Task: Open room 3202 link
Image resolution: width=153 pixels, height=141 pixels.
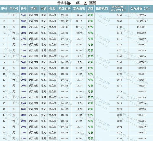Action: coord(23,21)
